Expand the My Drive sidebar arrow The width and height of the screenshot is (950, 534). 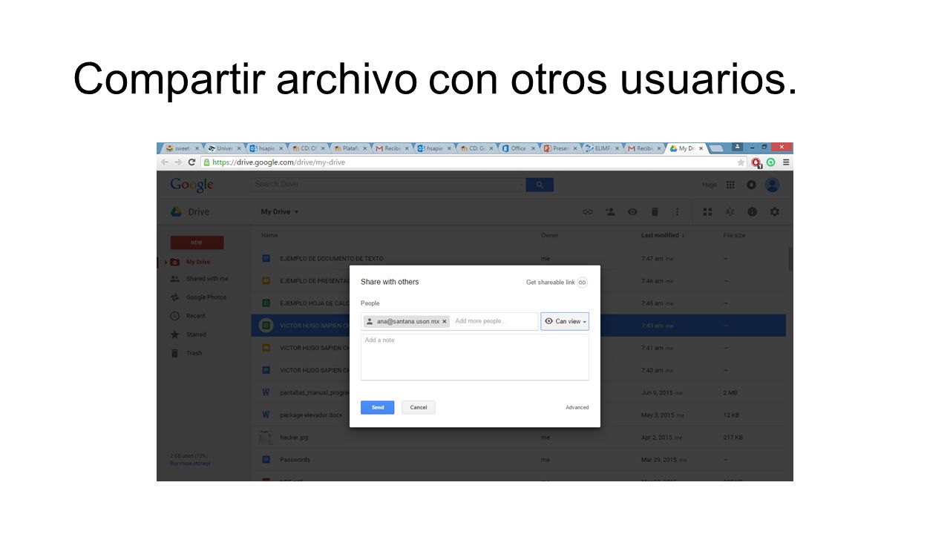click(166, 262)
